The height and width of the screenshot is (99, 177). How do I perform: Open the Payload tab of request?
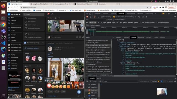click(126, 37)
